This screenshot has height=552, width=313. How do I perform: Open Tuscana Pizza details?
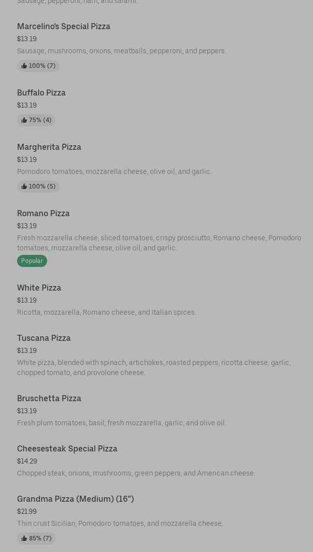pos(44,338)
